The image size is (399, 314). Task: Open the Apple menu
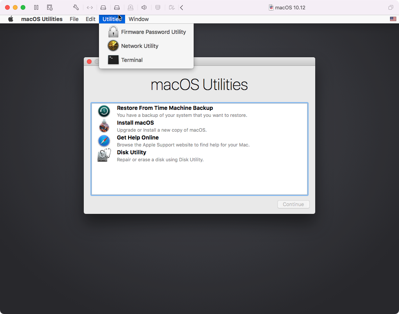click(11, 19)
